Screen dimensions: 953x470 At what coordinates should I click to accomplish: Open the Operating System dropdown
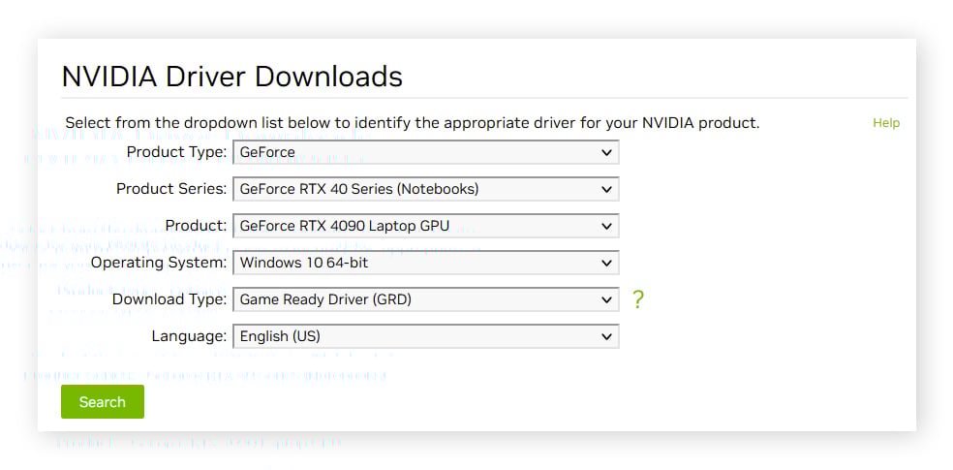(425, 263)
